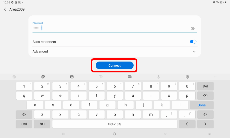This screenshot has height=138, width=231.
Task: Tap the keyboard switcher icon in navigation bar
Action: coord(209,134)
